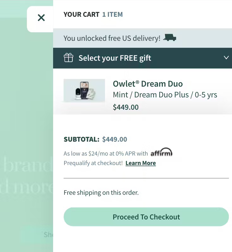Expand the free gift chevron arrow
Viewport: 232px width, 252px height.
click(226, 58)
